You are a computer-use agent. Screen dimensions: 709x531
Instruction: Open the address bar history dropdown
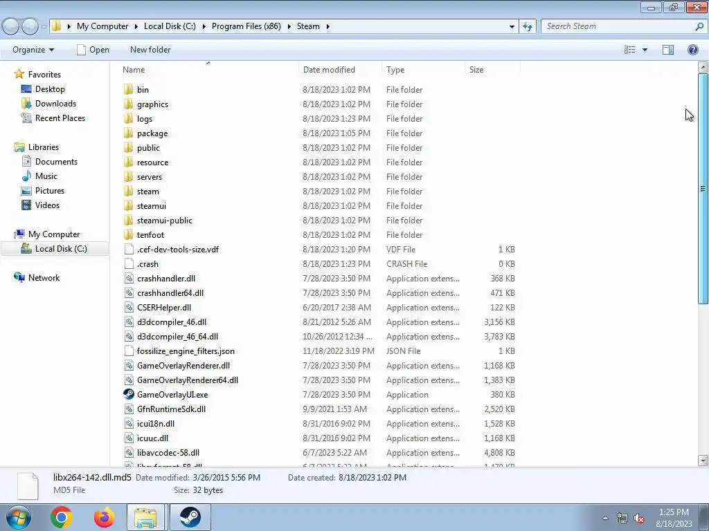[x=512, y=26]
